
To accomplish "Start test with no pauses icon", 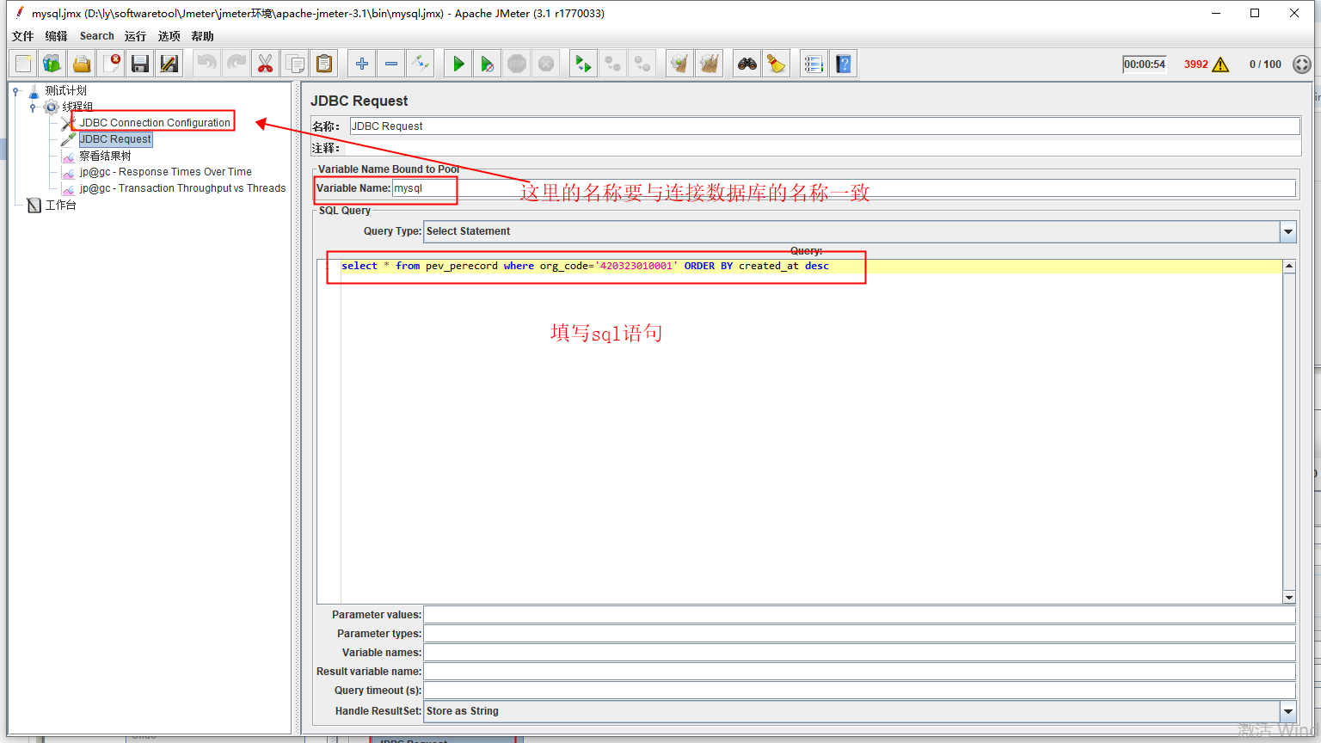I will pyautogui.click(x=488, y=64).
